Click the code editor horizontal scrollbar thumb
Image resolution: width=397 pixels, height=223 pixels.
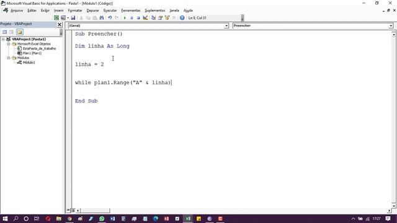tap(95, 211)
